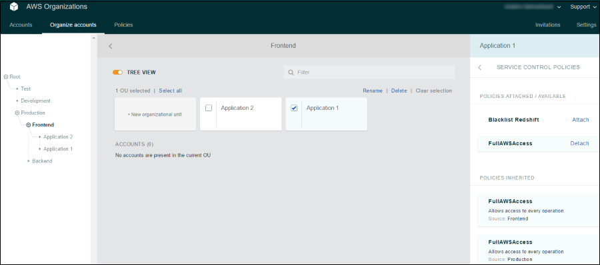600x265 pixels.
Task: Click 'POLICIES ATTACHED / AVAILABLE' heading
Action: [x=523, y=96]
